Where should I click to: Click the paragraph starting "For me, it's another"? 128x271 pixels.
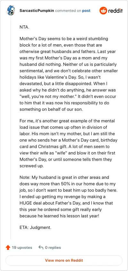68,143
